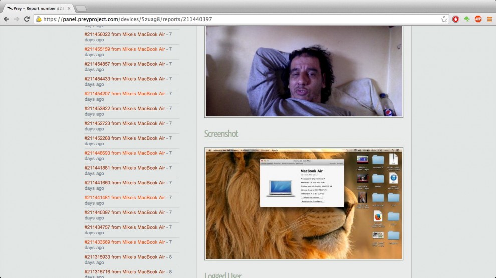Click the green arrow extension icon
Image resolution: width=496 pixels, height=278 pixels.
pyautogui.click(x=467, y=19)
